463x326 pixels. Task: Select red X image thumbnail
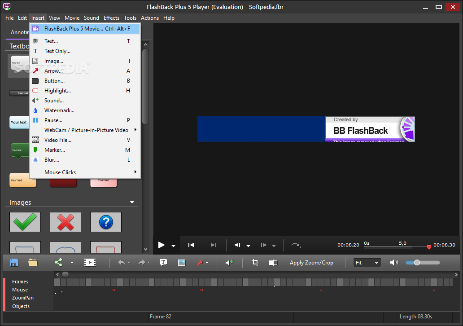pos(66,222)
